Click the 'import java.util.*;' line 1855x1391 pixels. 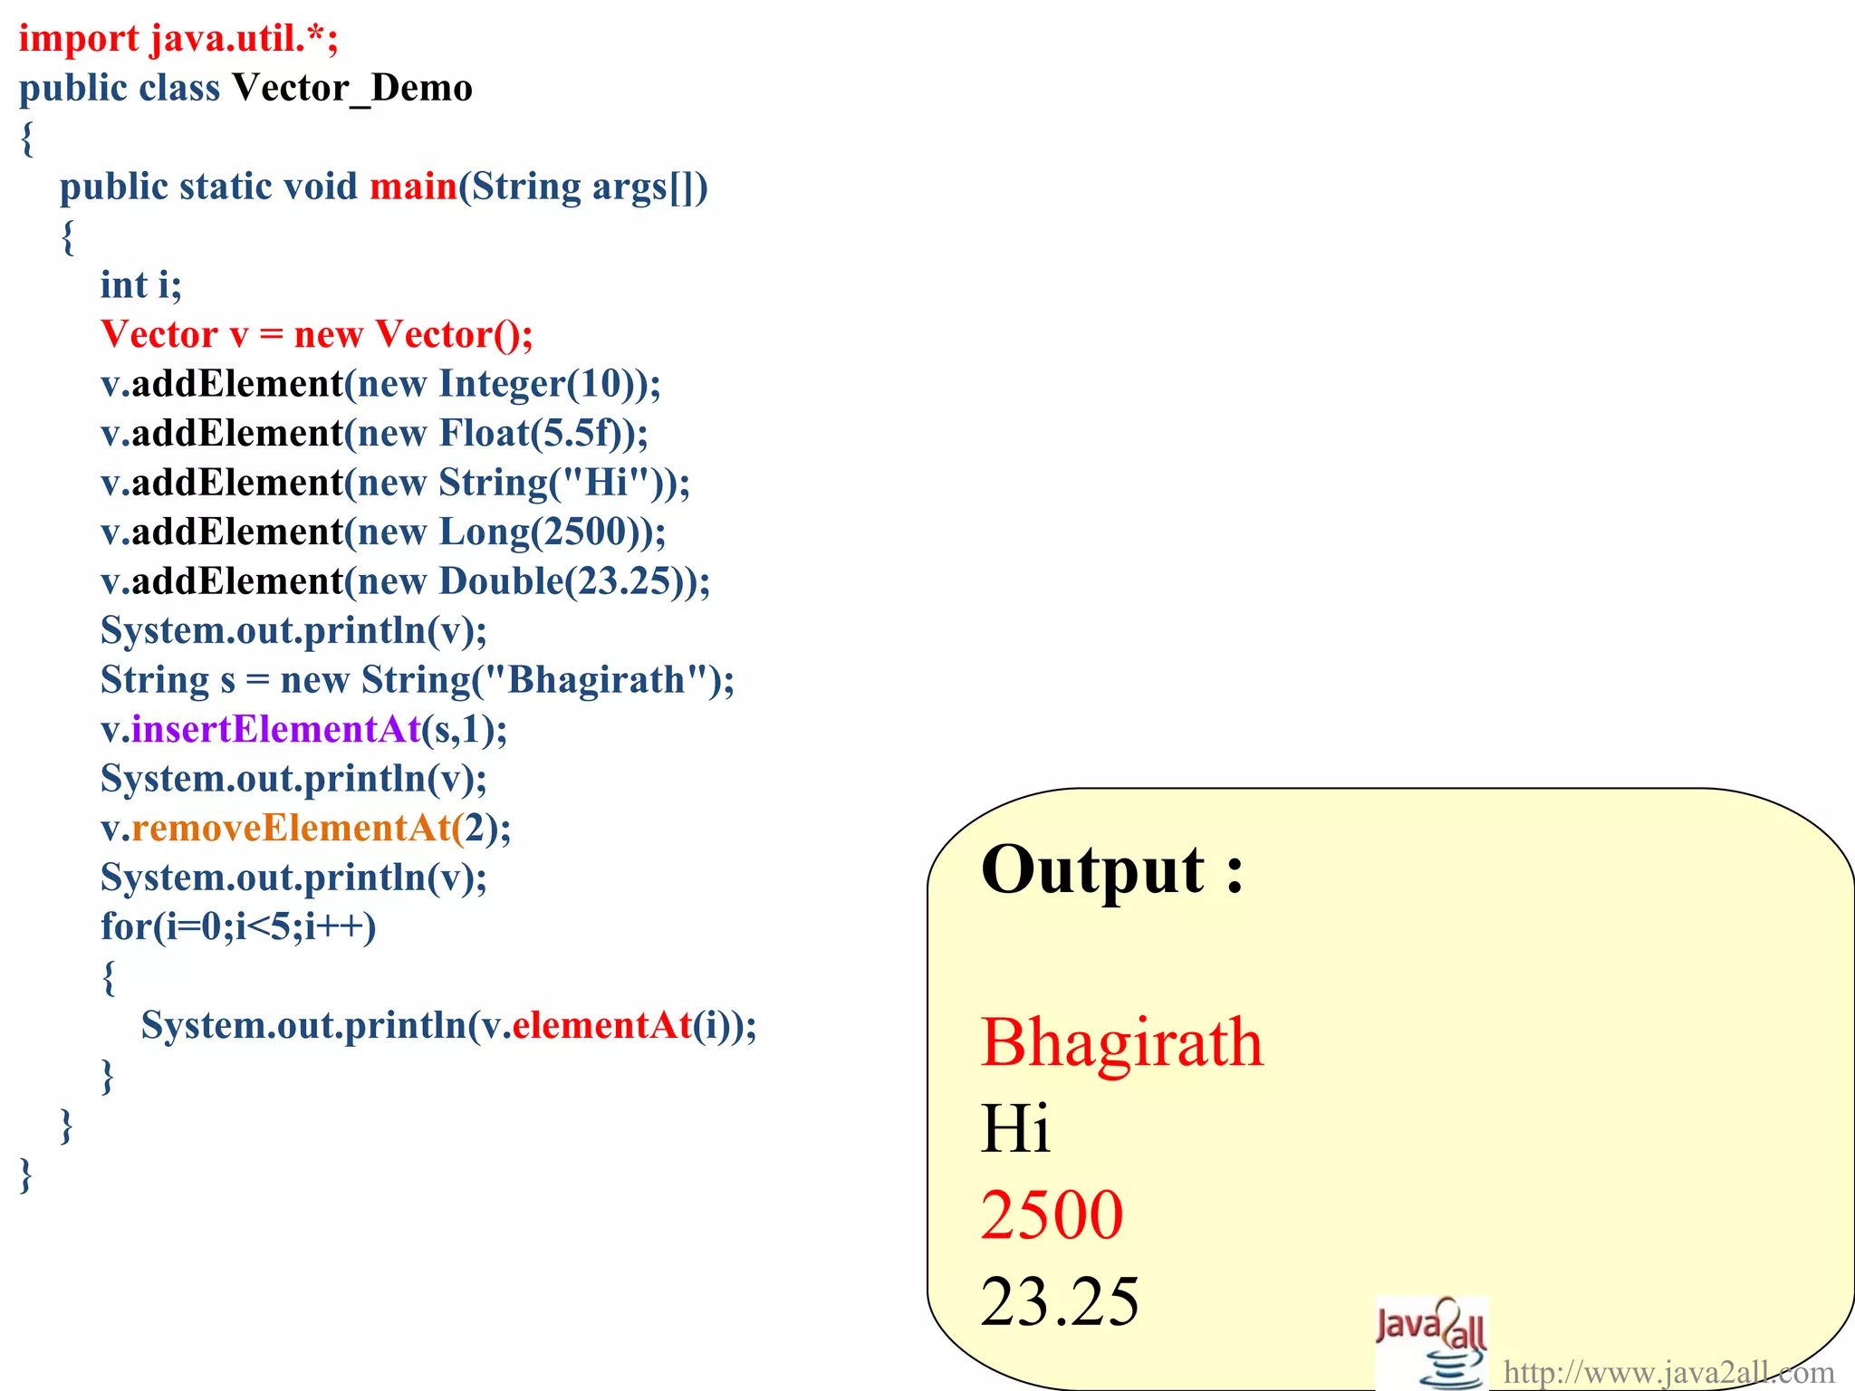click(x=178, y=39)
